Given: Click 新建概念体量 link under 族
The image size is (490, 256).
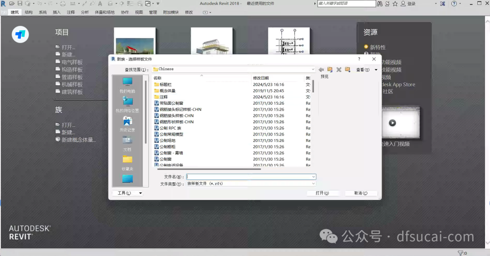Looking at the screenshot, I should click(79, 140).
